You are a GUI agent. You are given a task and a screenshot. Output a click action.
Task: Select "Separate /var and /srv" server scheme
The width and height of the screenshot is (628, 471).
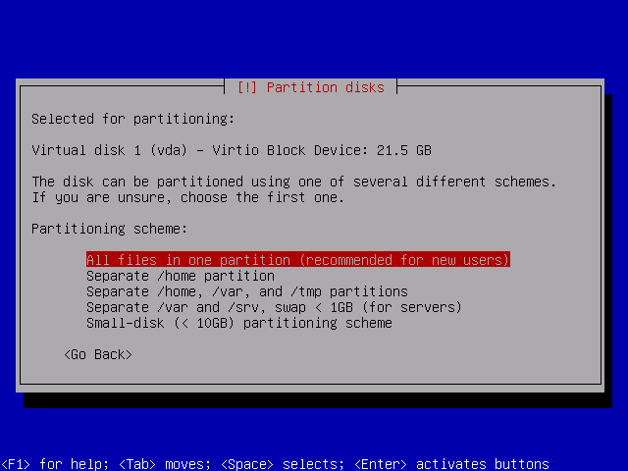[274, 307]
